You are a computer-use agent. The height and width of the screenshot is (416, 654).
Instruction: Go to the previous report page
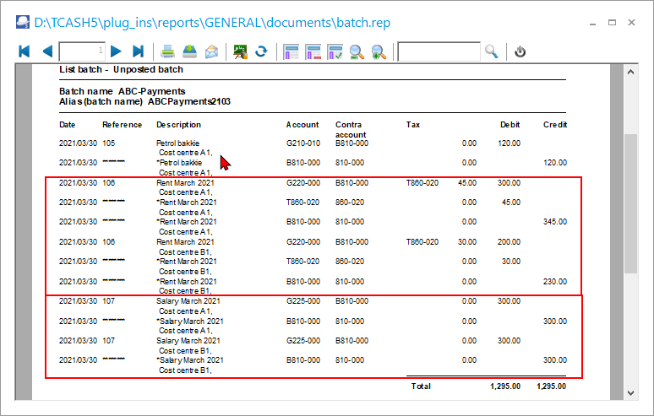pyautogui.click(x=46, y=52)
